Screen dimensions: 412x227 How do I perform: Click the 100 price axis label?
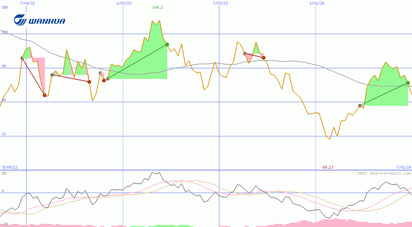[5, 32]
